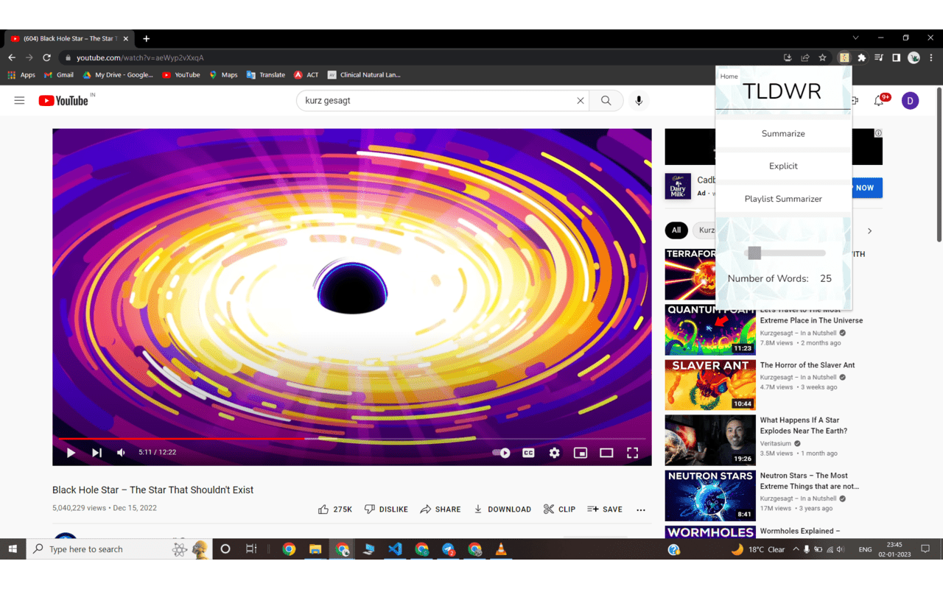
Task: Click the Veritasium channel name
Action: (x=776, y=444)
